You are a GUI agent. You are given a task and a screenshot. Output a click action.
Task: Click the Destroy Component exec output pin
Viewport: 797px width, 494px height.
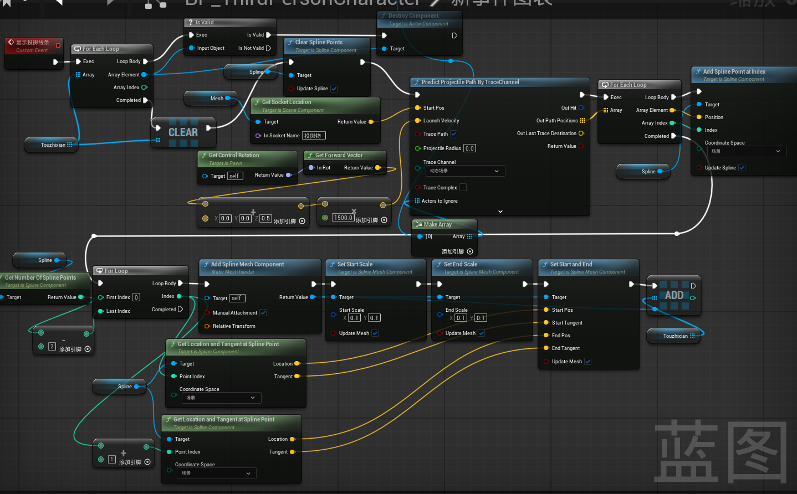(454, 35)
